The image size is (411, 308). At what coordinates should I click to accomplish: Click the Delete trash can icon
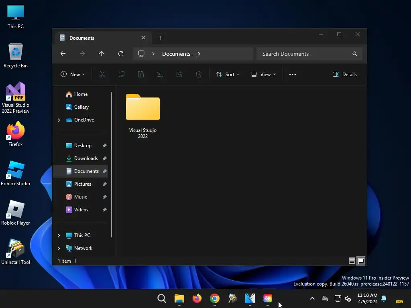click(199, 74)
